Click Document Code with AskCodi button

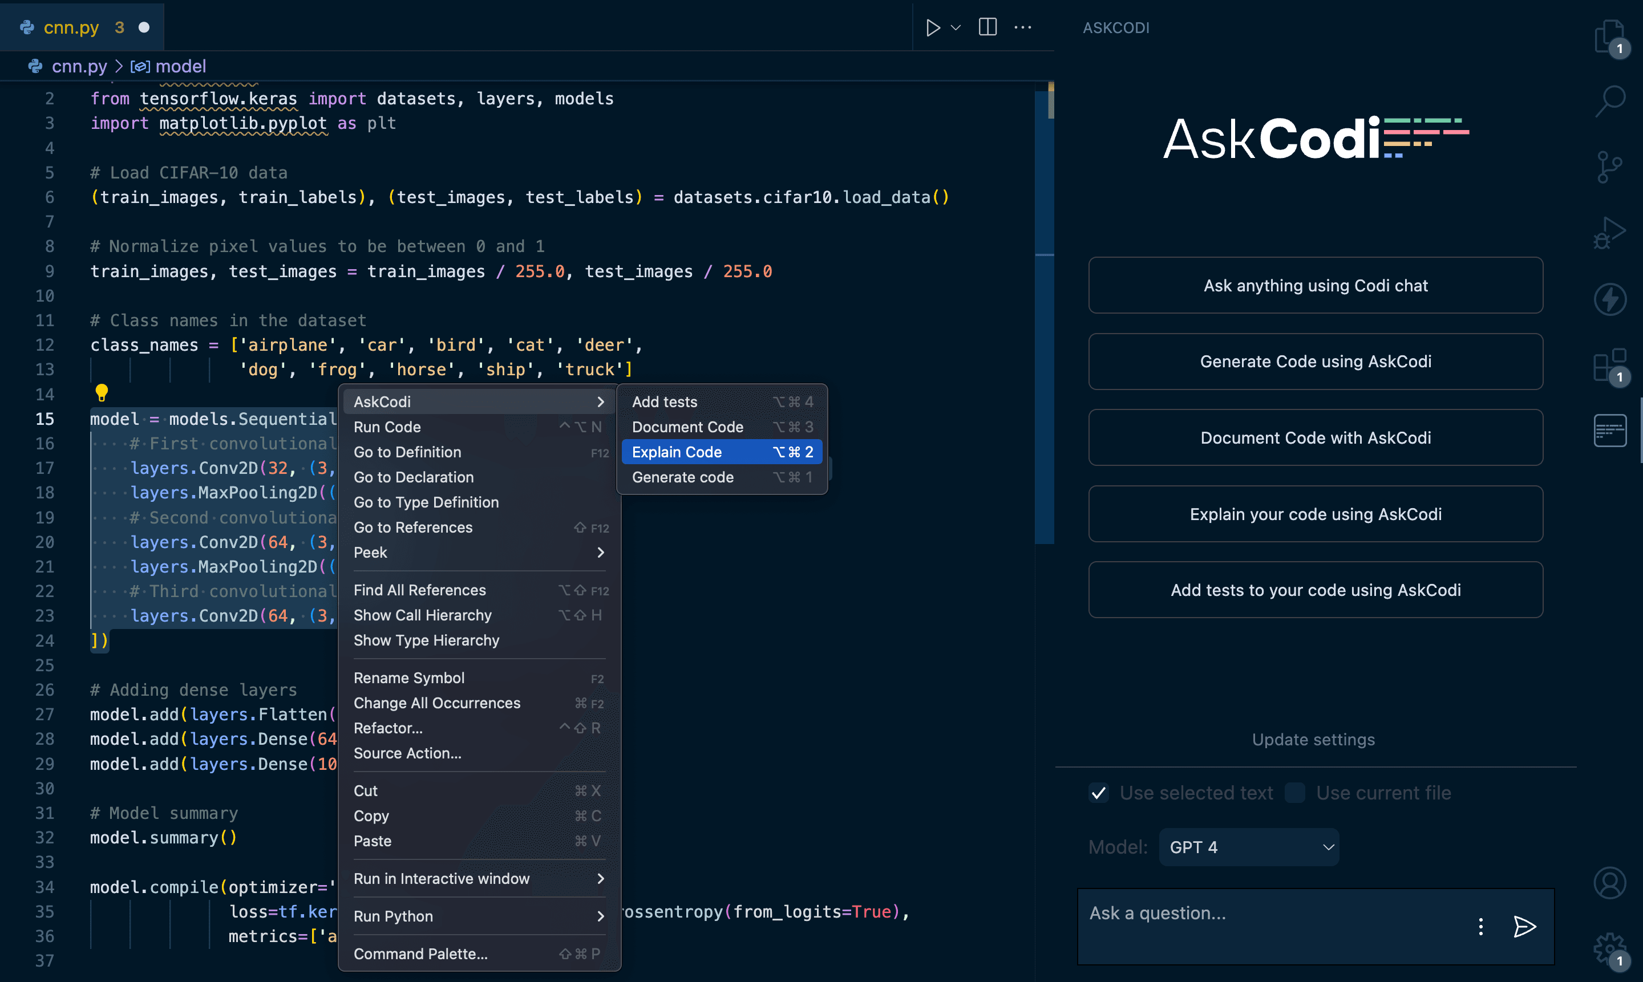[x=1316, y=437]
